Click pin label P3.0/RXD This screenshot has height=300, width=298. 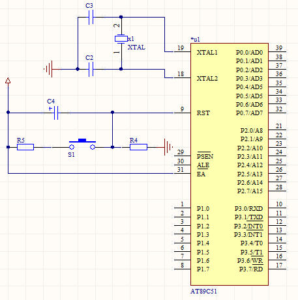tap(248, 208)
